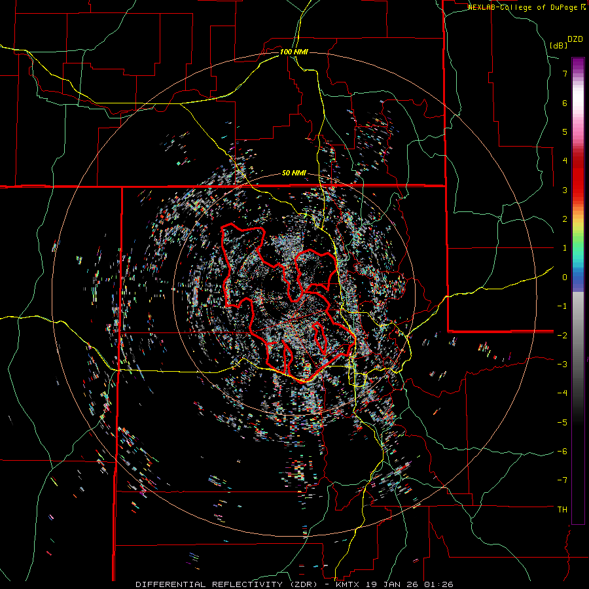
Task: Select the "4" tick label on color scale
Action: 565,161
